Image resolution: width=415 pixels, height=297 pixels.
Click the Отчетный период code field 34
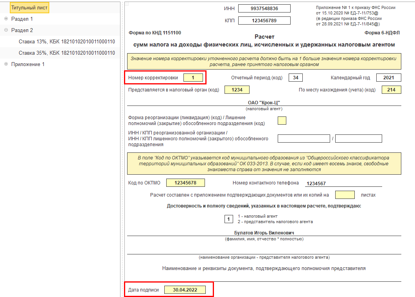[x=296, y=77]
